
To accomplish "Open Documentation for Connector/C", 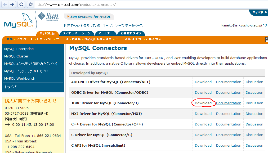I will [x=229, y=135].
